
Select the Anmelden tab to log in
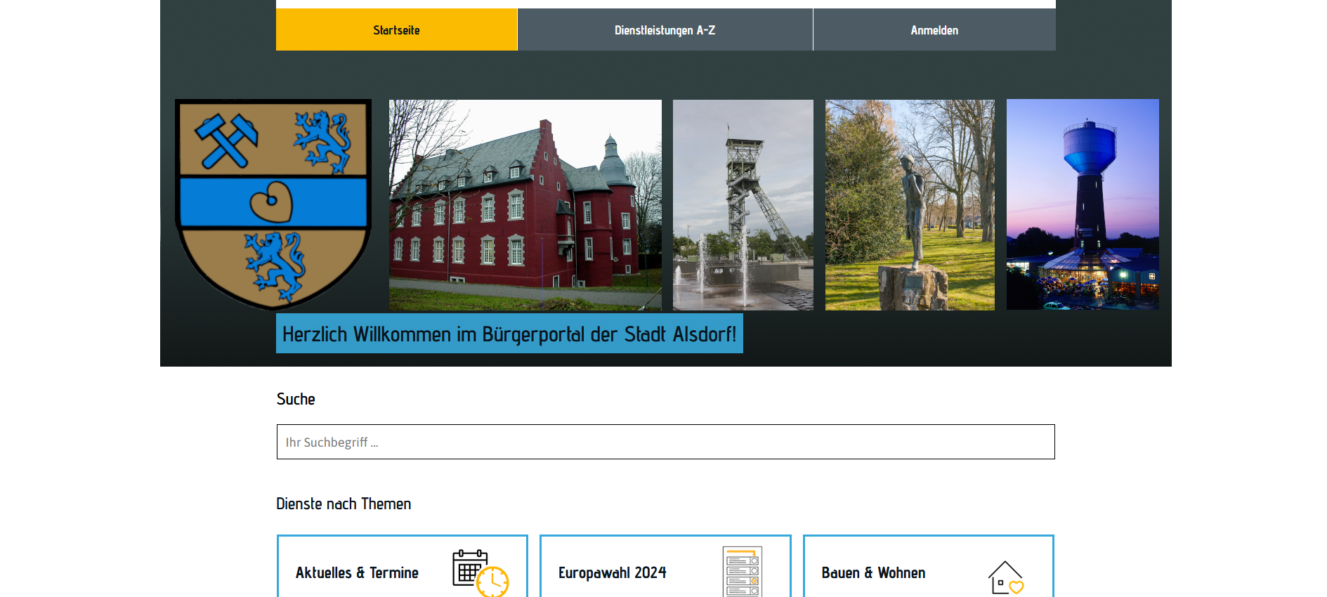[x=934, y=30]
